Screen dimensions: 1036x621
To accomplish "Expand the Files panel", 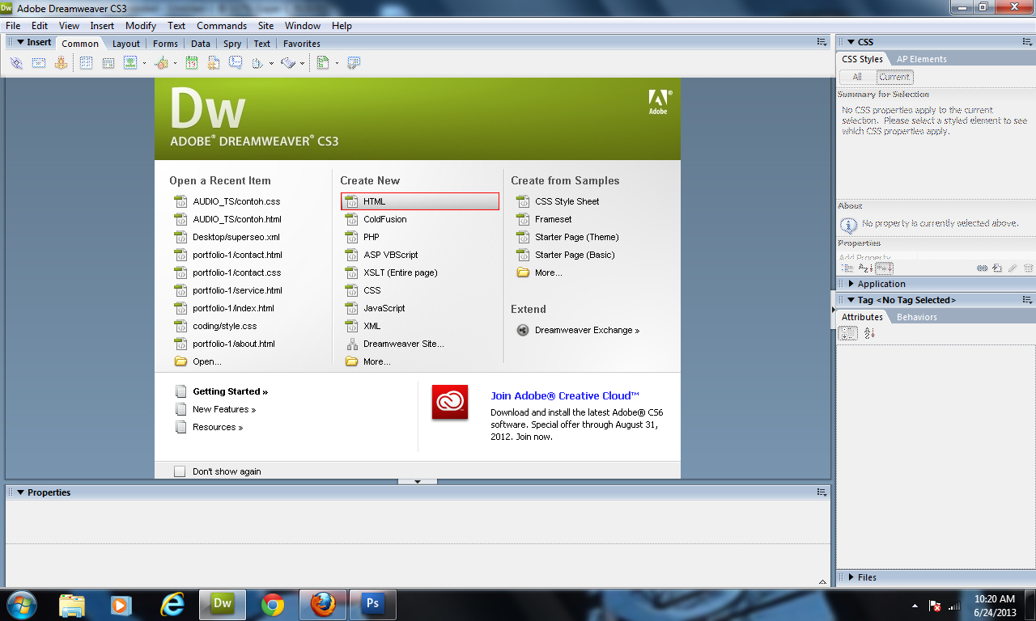I will tap(851, 577).
